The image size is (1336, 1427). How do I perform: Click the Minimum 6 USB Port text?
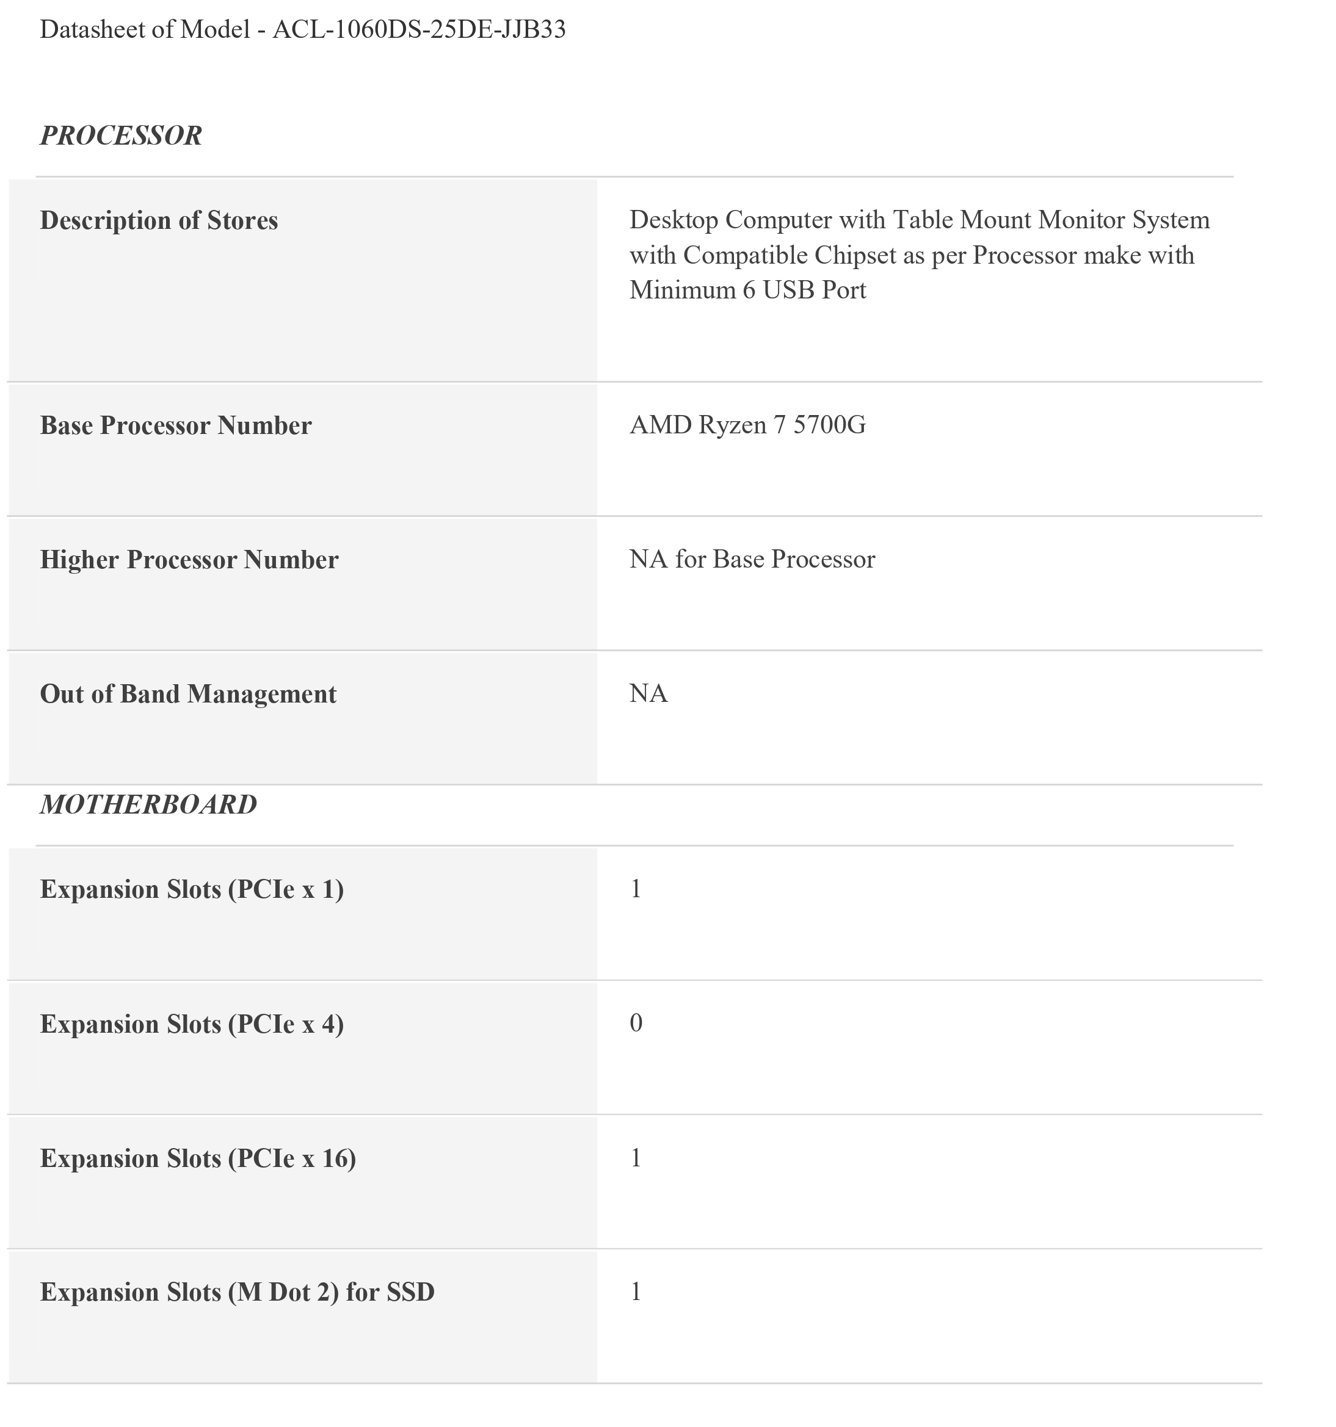pos(747,290)
